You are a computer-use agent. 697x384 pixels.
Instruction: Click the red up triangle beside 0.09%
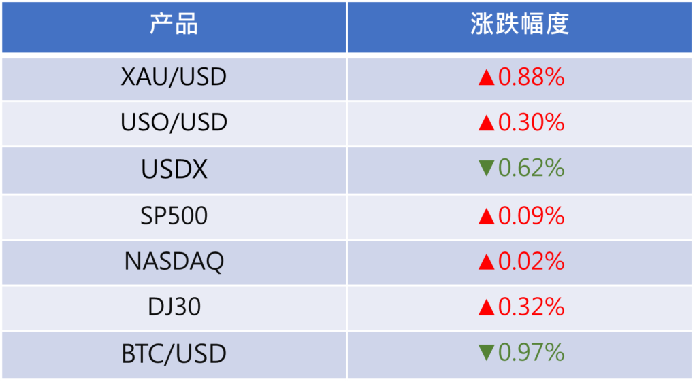click(x=486, y=217)
